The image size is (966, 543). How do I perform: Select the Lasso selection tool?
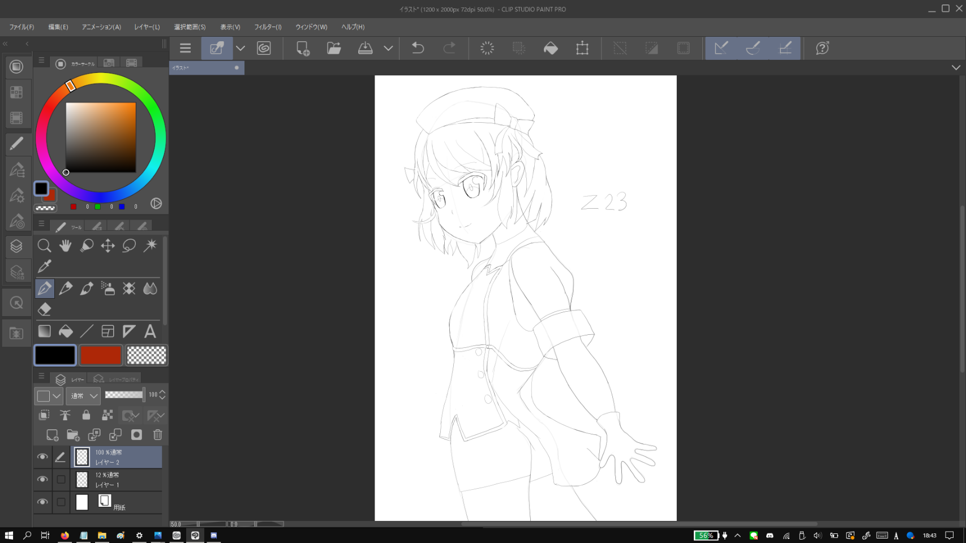tap(129, 245)
